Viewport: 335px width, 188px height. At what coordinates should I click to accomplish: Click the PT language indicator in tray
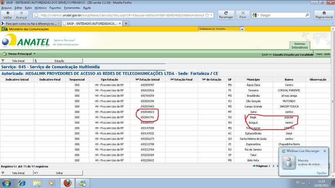tap(298, 183)
